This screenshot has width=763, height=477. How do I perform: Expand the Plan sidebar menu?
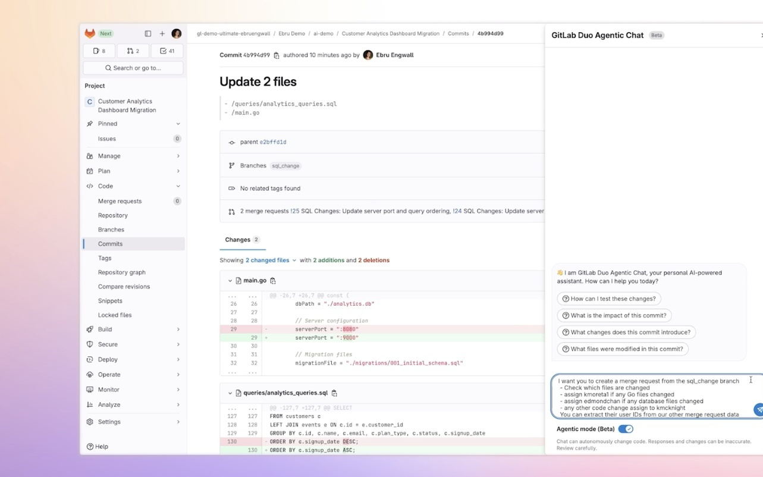coord(133,171)
